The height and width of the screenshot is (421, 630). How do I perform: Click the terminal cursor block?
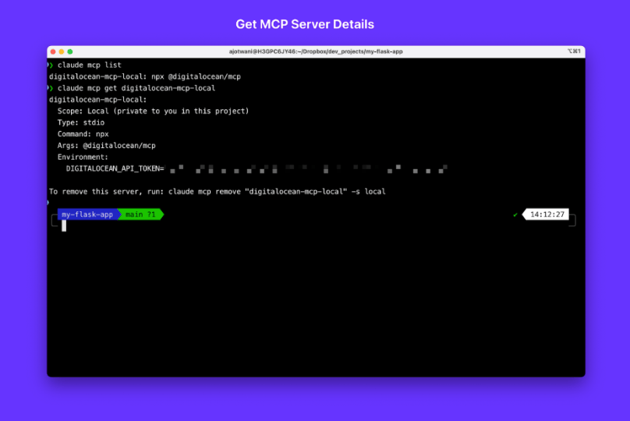pyautogui.click(x=64, y=226)
